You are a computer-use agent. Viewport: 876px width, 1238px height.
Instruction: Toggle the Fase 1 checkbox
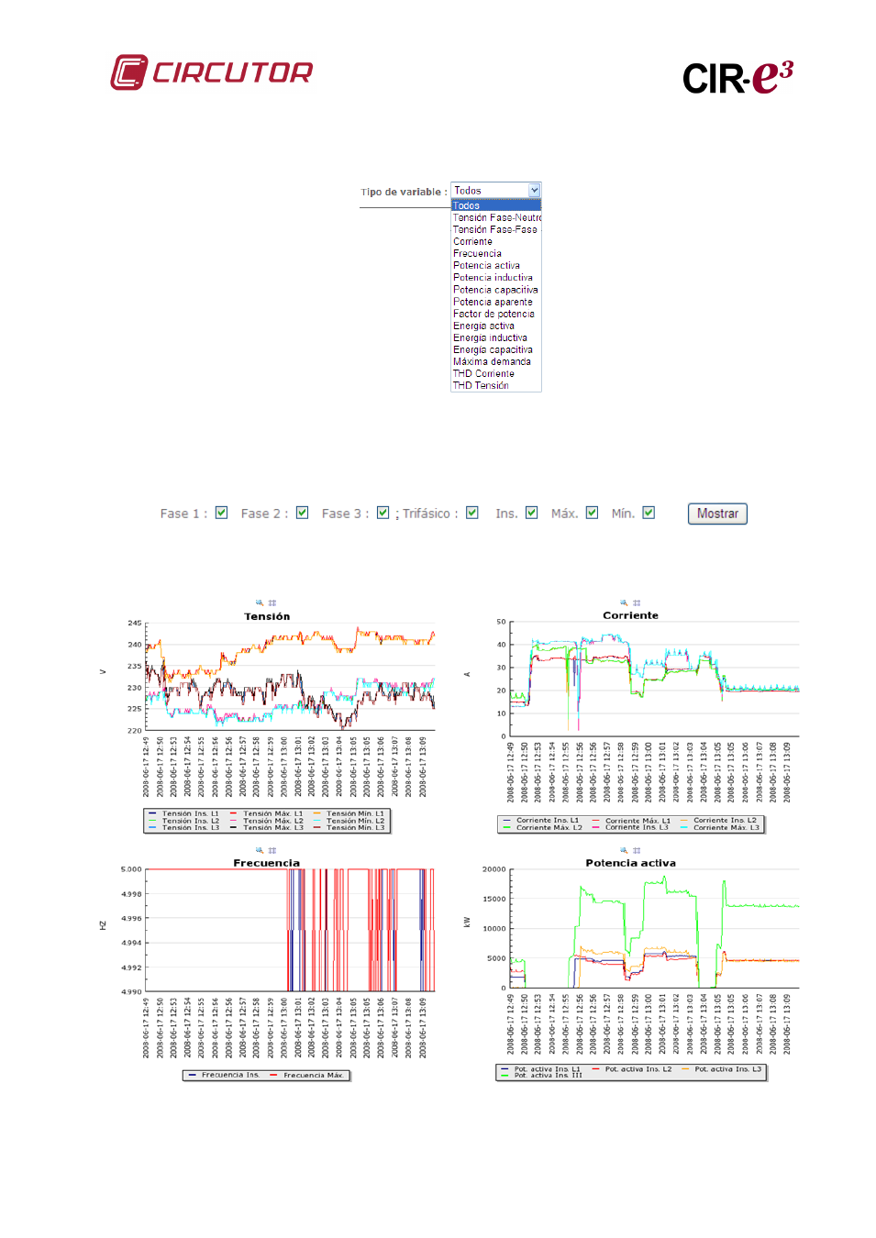[221, 513]
